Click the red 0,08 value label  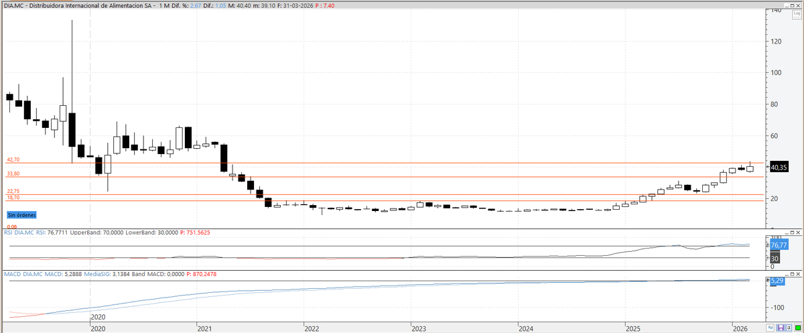[x=13, y=227]
